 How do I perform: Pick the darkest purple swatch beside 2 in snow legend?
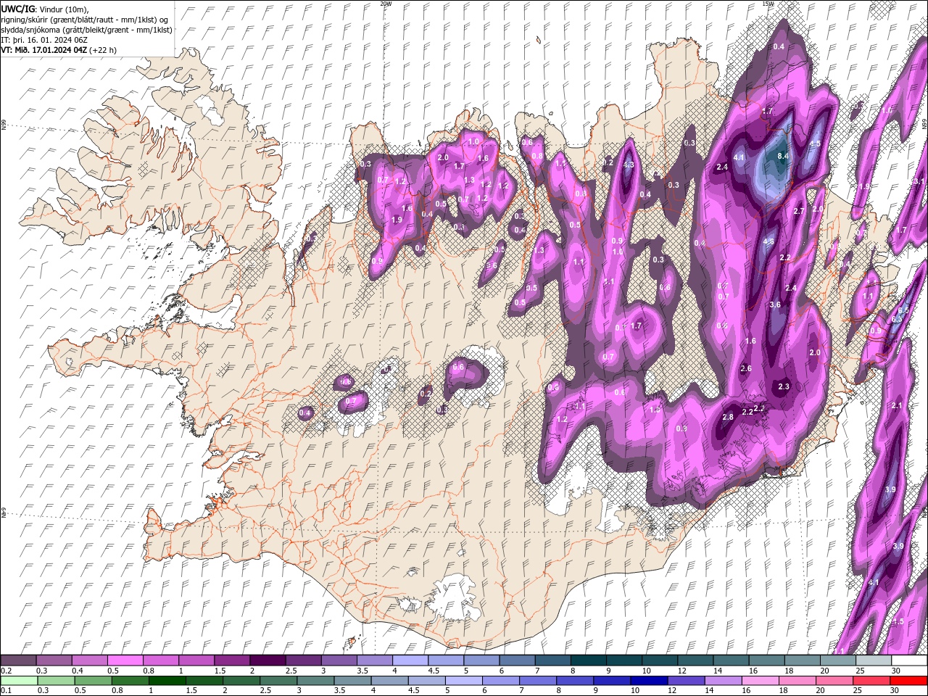click(x=268, y=660)
